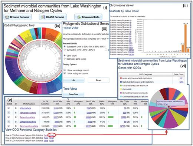This screenshot has height=146, width=193.
Task: Open Chart link for COG 90% Statistics
Action: [x=52, y=141]
